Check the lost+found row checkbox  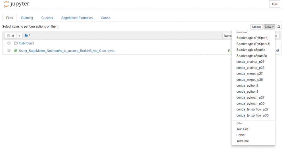[x=9, y=43]
